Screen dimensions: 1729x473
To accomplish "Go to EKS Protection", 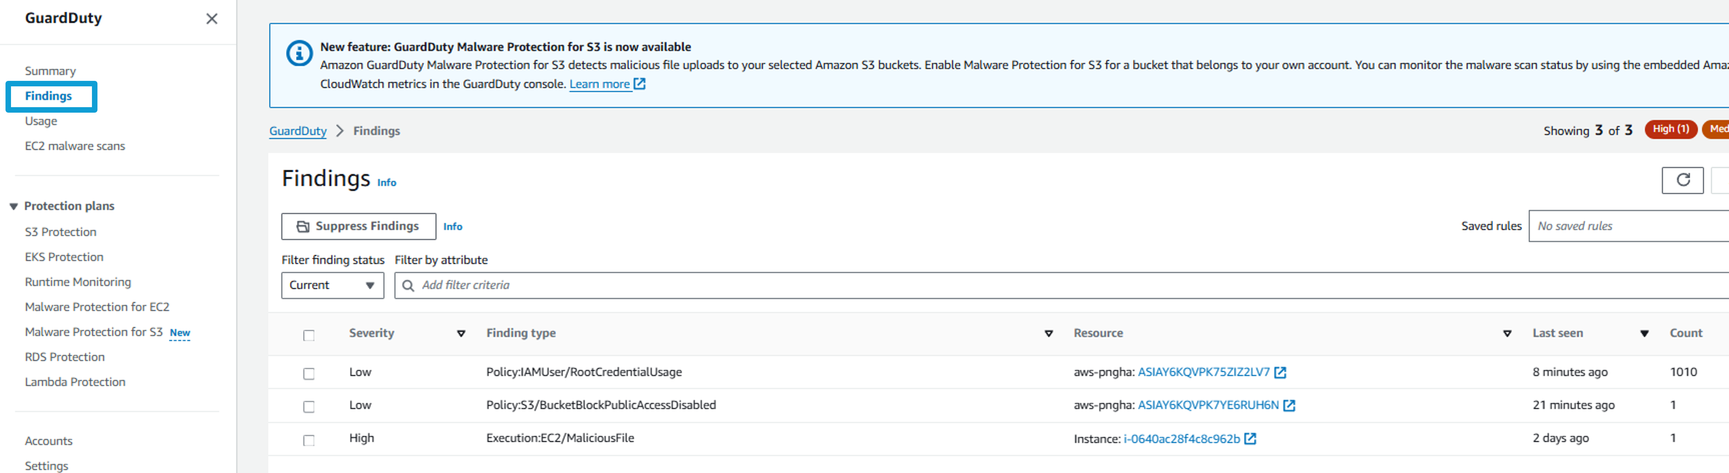I will pos(64,257).
